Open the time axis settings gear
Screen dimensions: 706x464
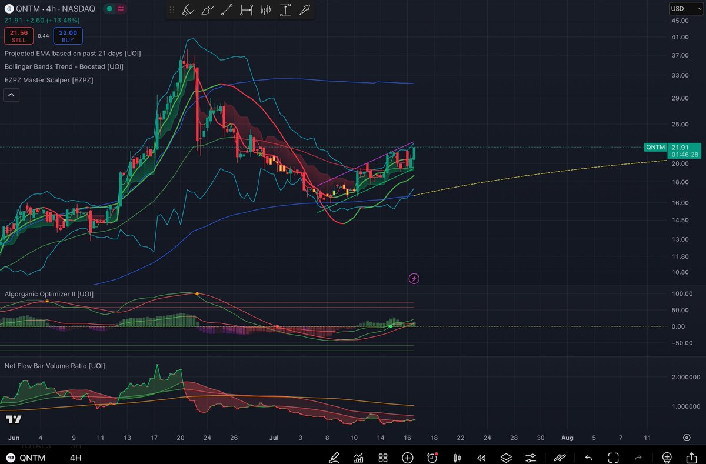click(687, 438)
